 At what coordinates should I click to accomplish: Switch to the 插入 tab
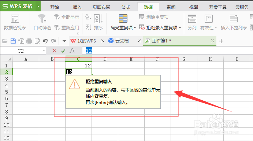pos(77,7)
